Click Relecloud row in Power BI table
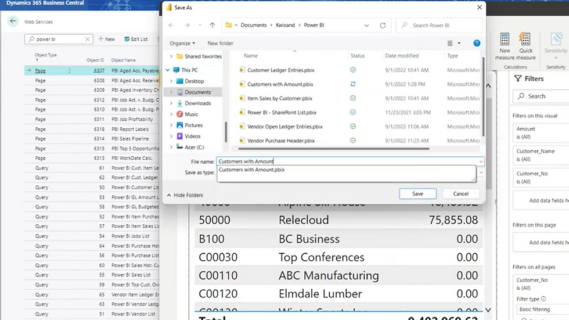Image resolution: width=569 pixels, height=320 pixels. (338, 220)
